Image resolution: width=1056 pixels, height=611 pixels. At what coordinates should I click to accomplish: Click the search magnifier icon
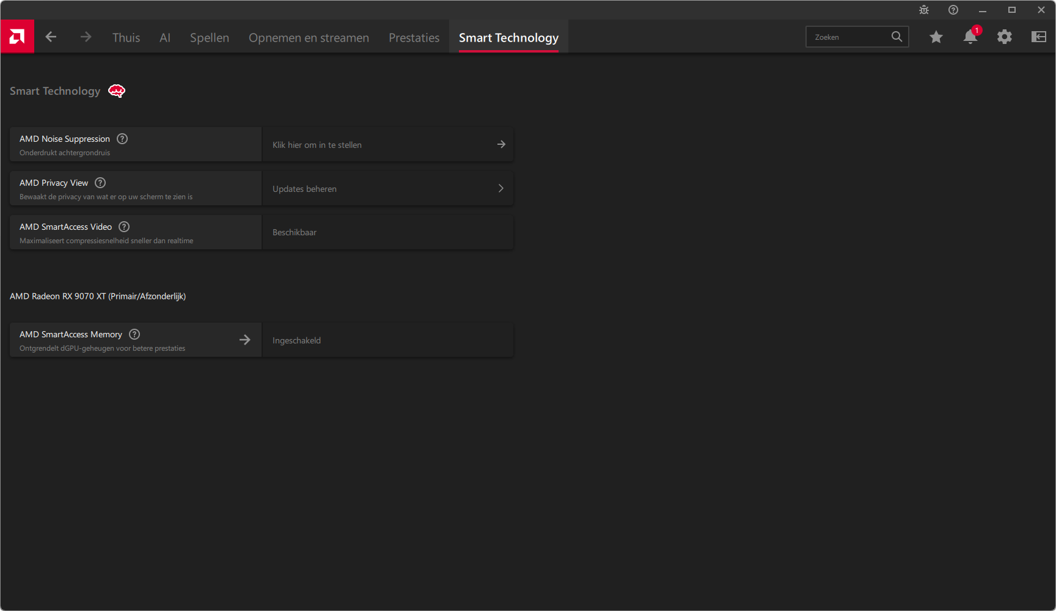[x=897, y=37]
